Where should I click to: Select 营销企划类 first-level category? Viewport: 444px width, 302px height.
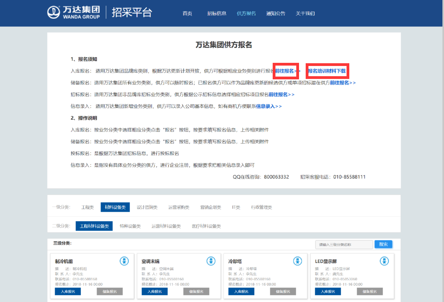pyautogui.click(x=210, y=207)
